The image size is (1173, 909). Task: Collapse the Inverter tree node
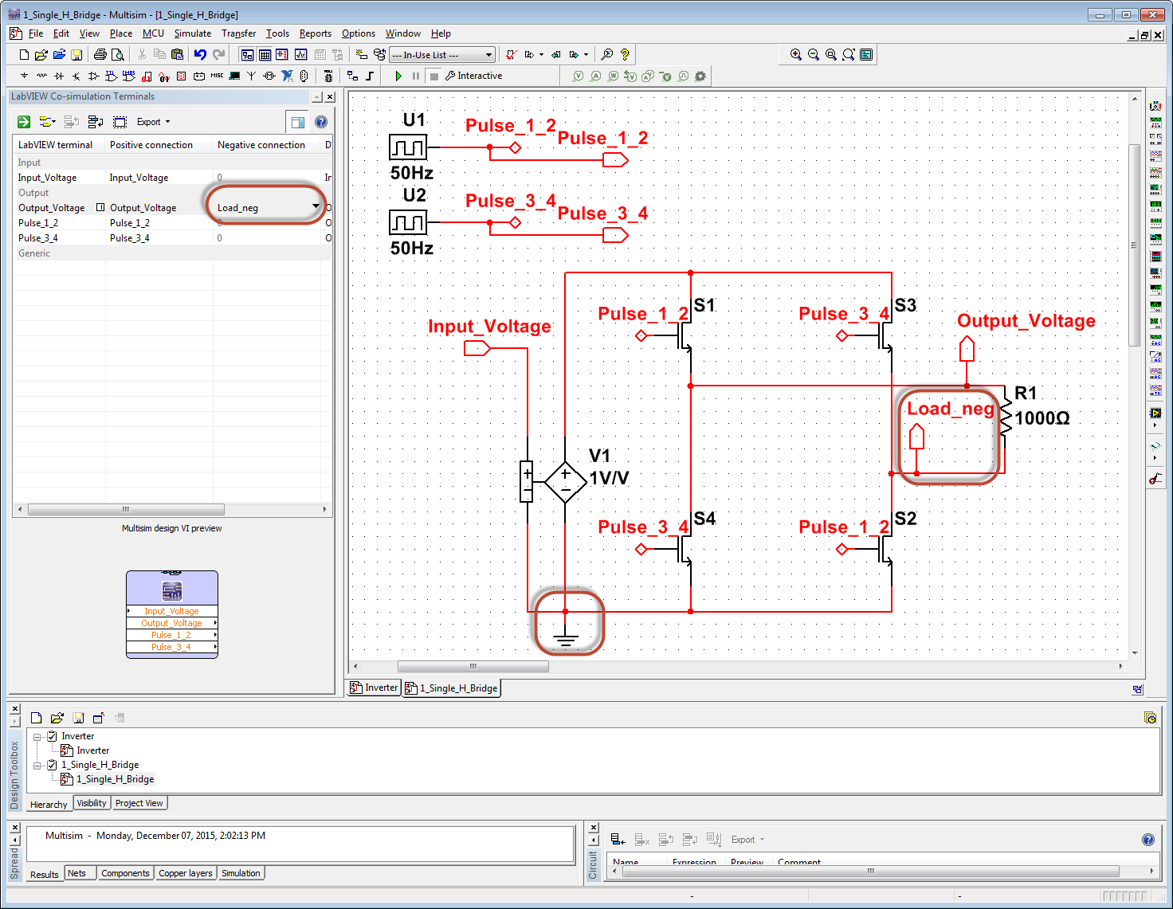pos(37,737)
